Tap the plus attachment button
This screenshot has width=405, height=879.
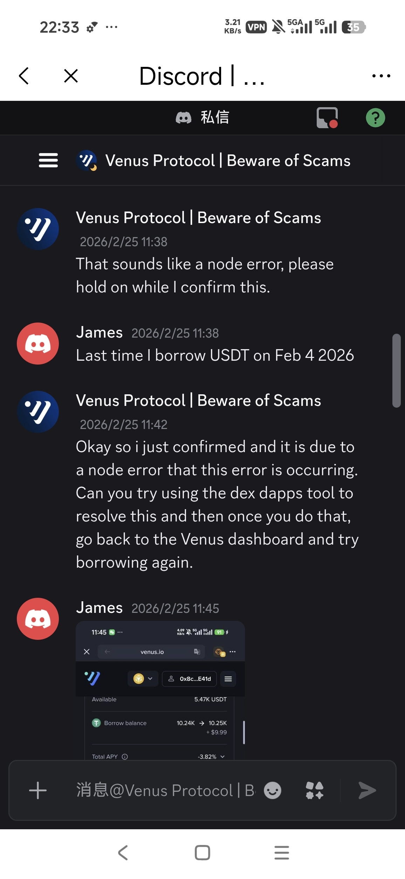pos(38,790)
